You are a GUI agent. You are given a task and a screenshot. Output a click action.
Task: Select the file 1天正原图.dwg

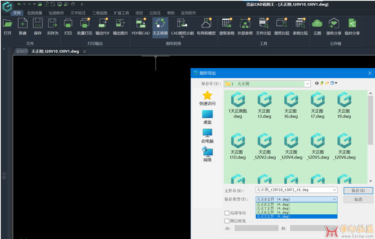pos(238,105)
